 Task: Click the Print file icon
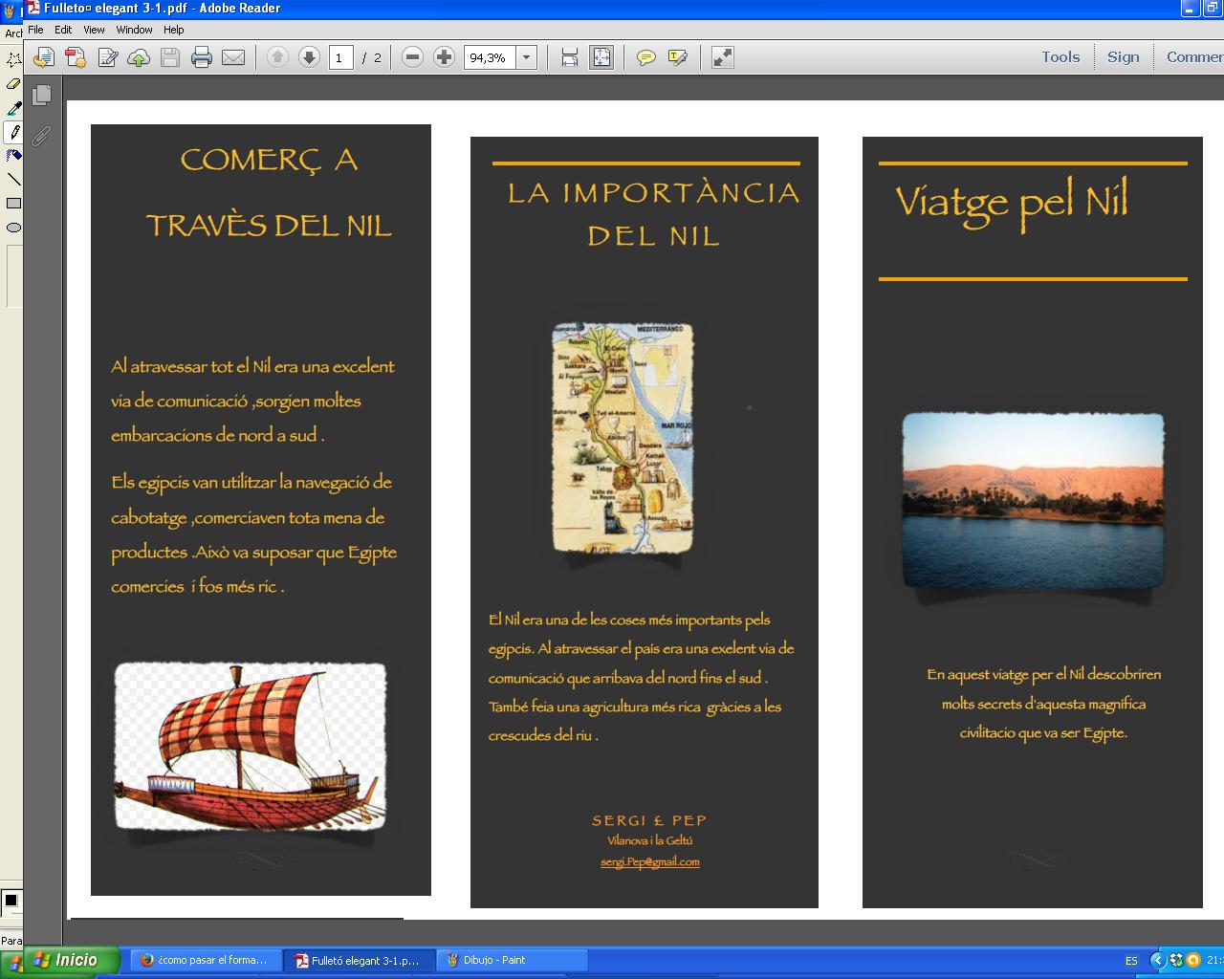click(201, 58)
